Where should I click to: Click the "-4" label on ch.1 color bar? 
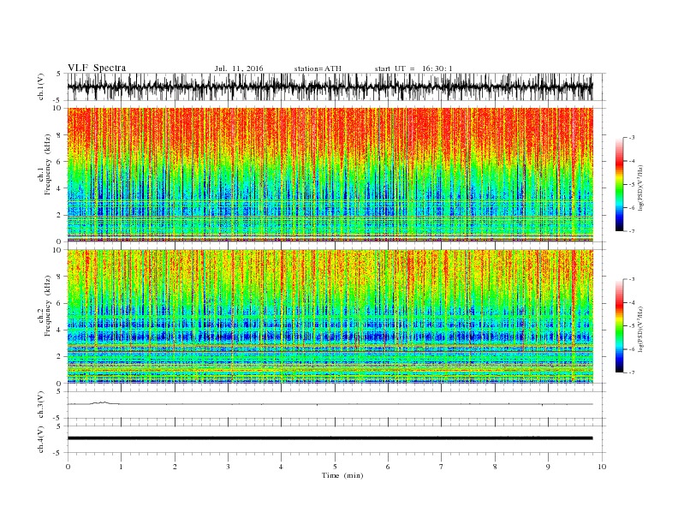click(x=632, y=161)
